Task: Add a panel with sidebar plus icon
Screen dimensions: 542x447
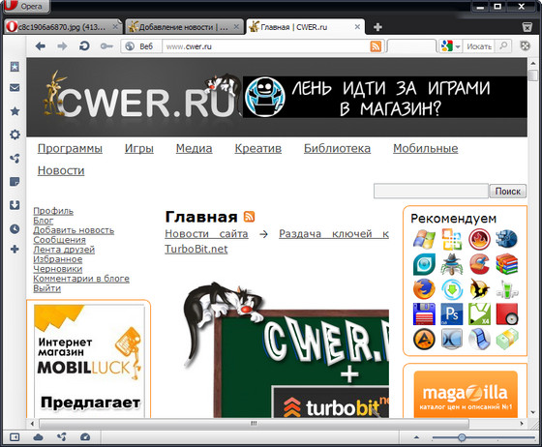Action: click(15, 249)
